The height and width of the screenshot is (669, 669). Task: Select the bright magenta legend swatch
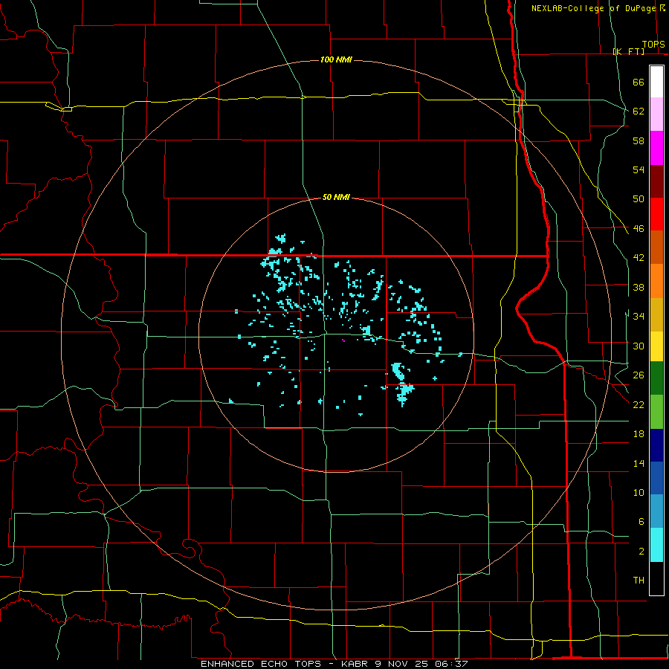(656, 148)
